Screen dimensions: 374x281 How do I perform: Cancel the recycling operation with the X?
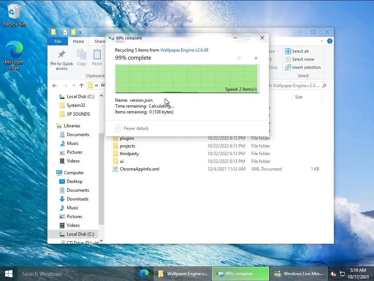click(256, 58)
